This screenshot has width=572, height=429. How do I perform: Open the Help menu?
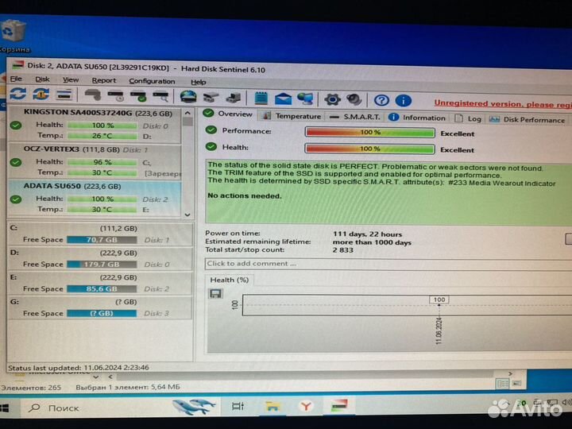click(x=199, y=83)
